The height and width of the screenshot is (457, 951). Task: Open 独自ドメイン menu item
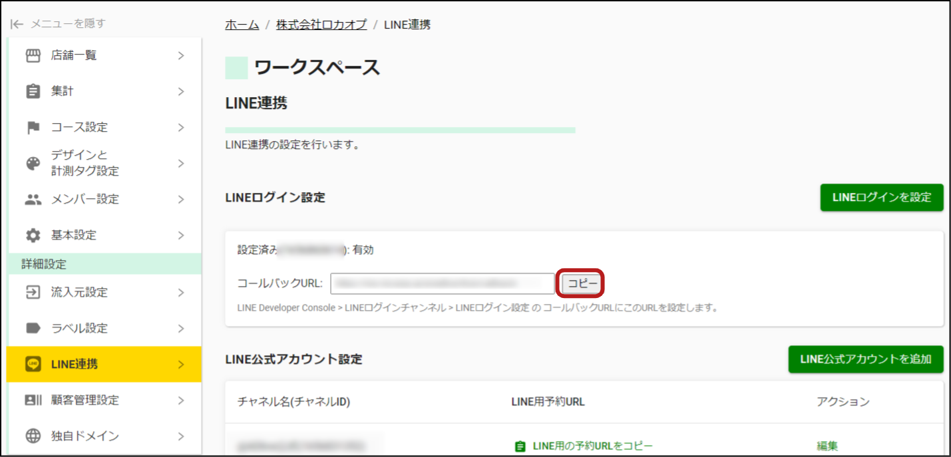tap(104, 436)
